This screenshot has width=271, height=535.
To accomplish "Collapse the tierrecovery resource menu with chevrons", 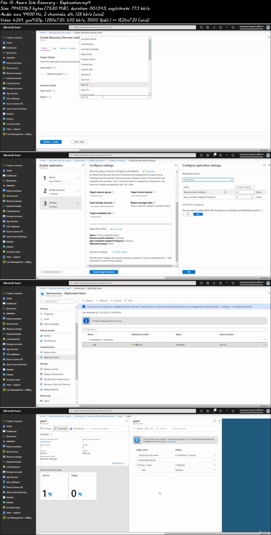I will (x=76, y=302).
